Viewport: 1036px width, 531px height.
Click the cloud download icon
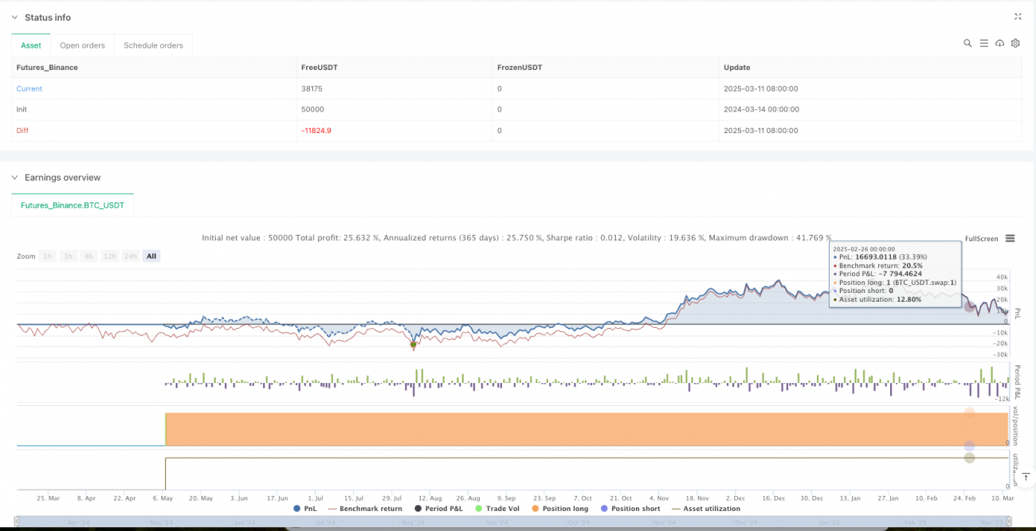pyautogui.click(x=999, y=44)
